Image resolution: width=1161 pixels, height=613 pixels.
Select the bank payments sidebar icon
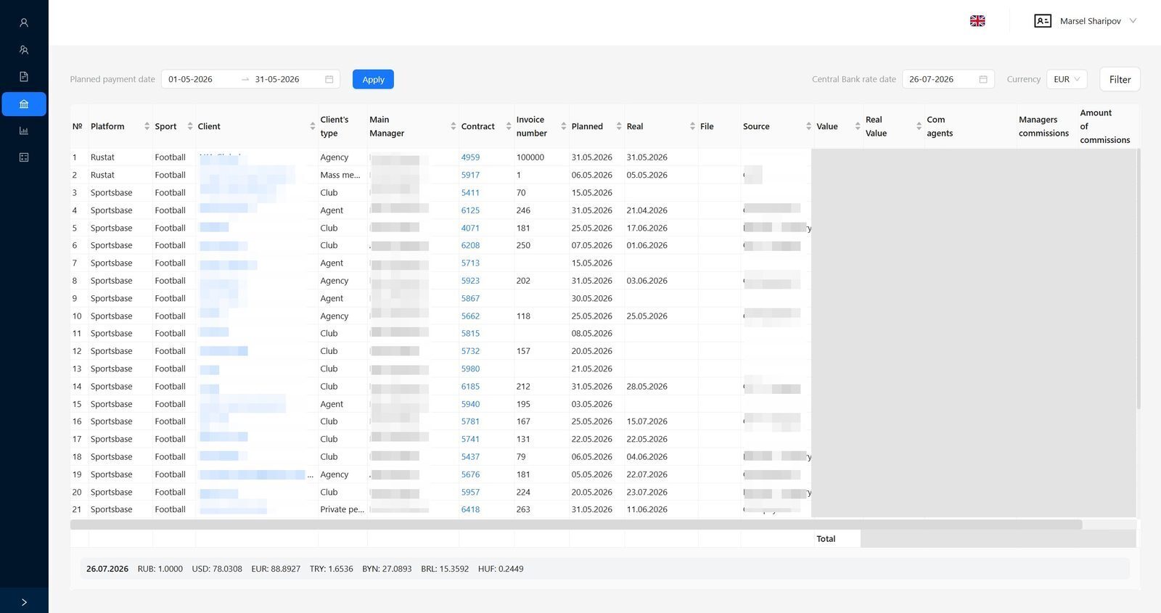(24, 104)
